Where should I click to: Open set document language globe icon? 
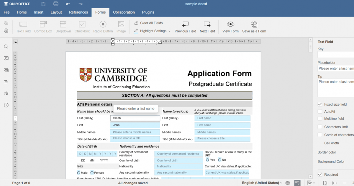click(x=288, y=183)
